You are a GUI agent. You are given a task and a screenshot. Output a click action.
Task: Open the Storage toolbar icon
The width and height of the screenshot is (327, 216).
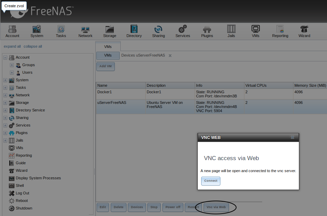[109, 31]
